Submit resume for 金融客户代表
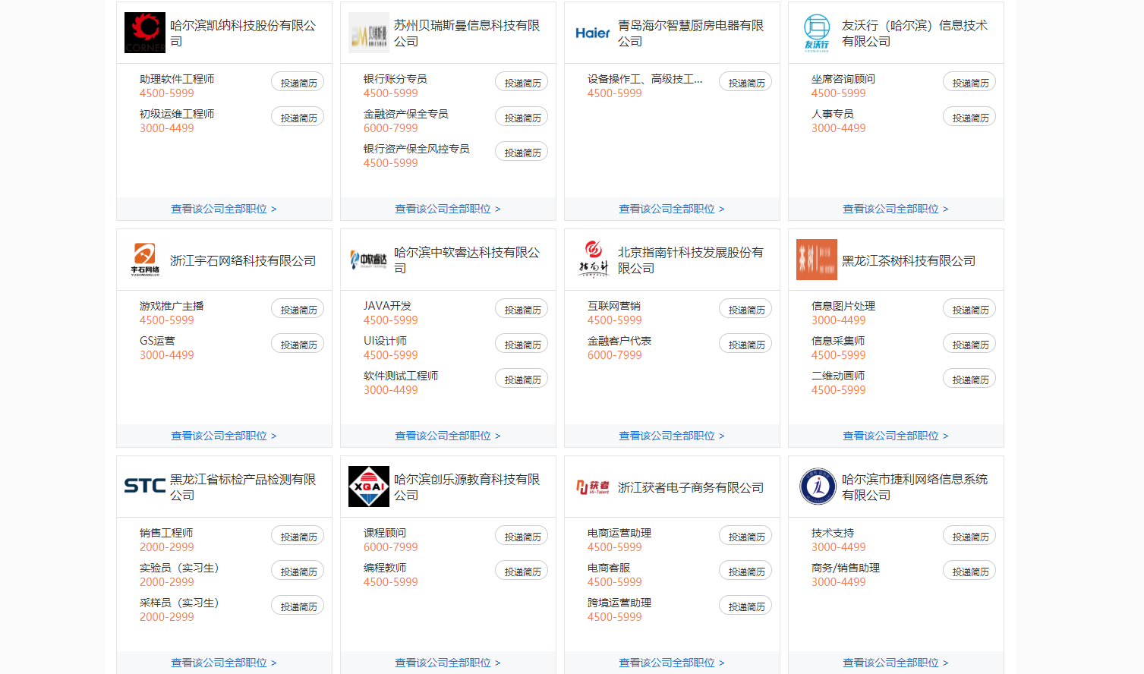Image resolution: width=1144 pixels, height=674 pixels. coord(745,344)
